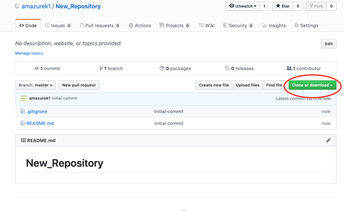Click the New_Repository heading in the README
Viewport: 344px width, 211px height.
pyautogui.click(x=64, y=163)
